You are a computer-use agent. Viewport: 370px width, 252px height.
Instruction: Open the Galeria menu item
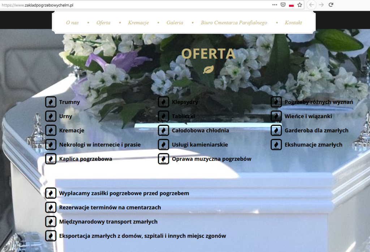(175, 23)
